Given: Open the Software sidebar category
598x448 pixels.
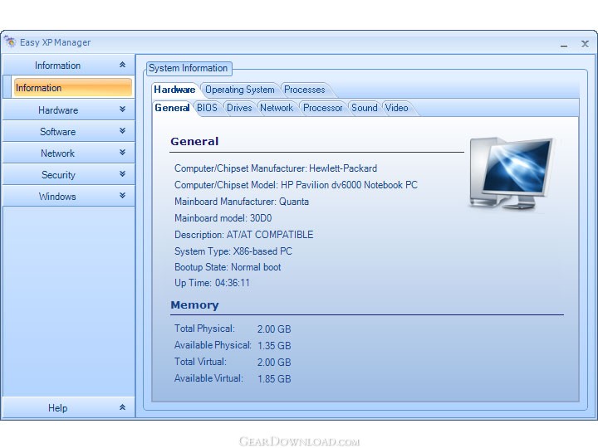Looking at the screenshot, I should [x=69, y=131].
